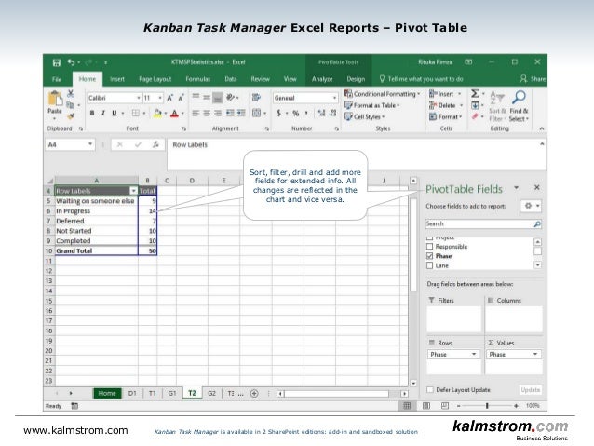Image resolution: width=594 pixels, height=446 pixels.
Task: Open Phase dropdown in Values area
Action: point(535,355)
